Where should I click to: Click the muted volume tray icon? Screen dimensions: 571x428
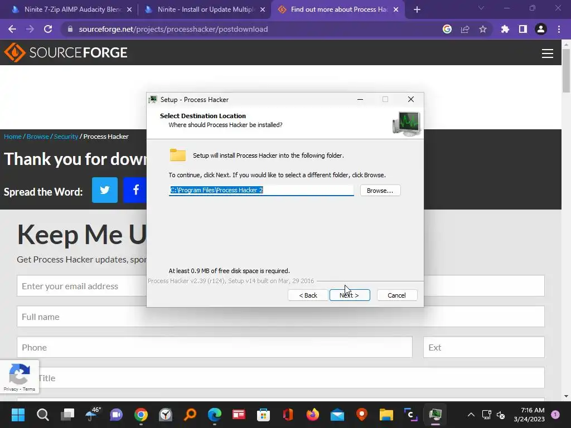501,415
